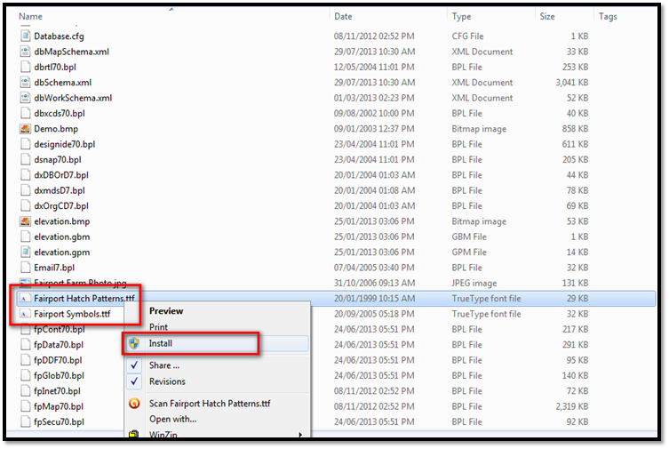Sort by the Date column header

click(x=344, y=17)
